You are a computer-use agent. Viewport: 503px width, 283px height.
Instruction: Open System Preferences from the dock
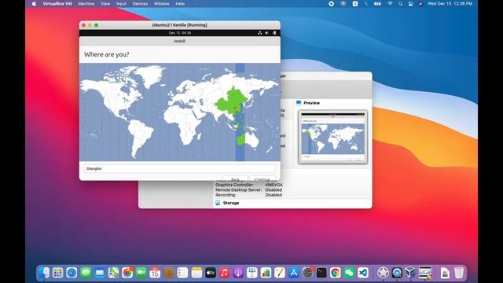[x=307, y=273]
